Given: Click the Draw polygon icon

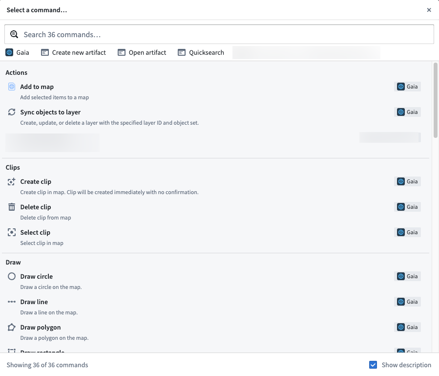Looking at the screenshot, I should (12, 327).
